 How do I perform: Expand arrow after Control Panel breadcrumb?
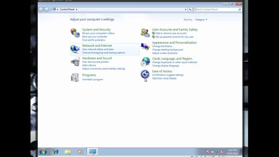point(77,10)
